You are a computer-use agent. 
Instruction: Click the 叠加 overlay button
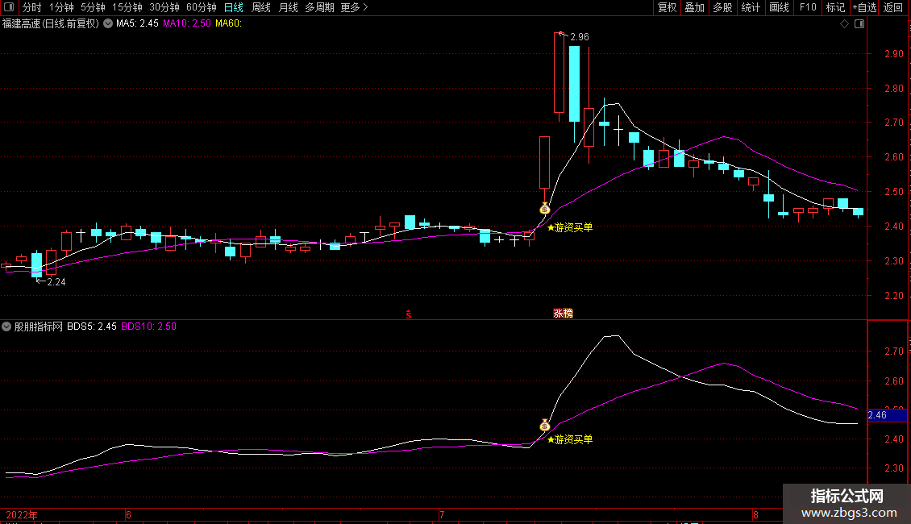pos(694,7)
